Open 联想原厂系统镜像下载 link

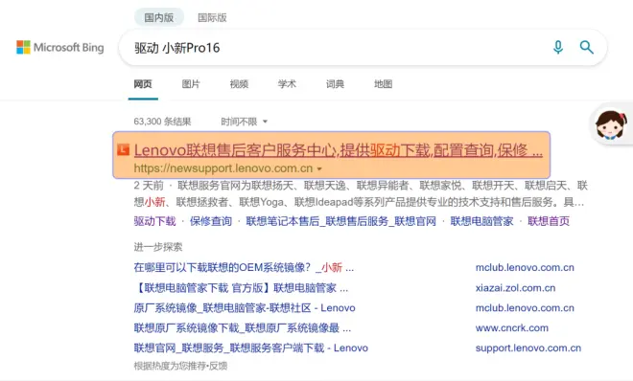(x=243, y=327)
